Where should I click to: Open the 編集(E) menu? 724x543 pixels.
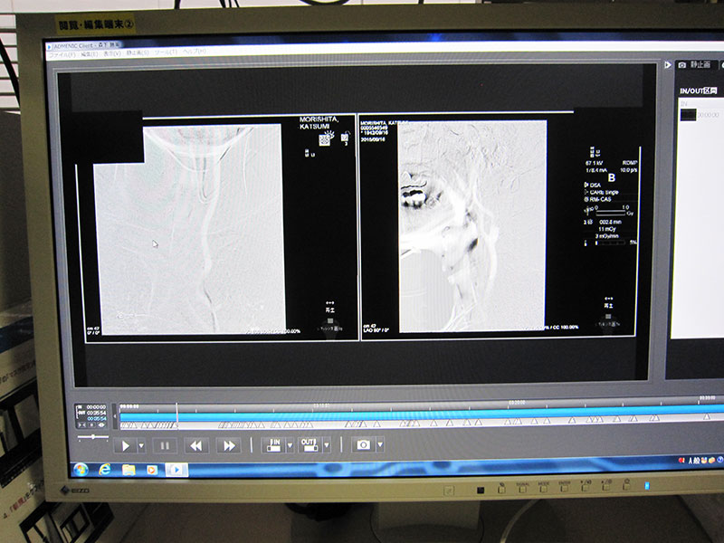[x=89, y=54]
